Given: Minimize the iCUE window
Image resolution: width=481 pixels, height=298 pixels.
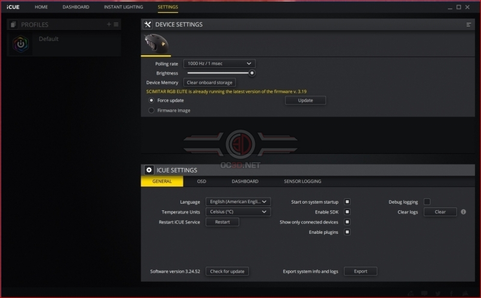Looking at the screenshot, I should click(450, 7).
